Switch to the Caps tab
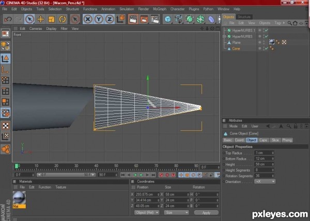 coord(263,140)
